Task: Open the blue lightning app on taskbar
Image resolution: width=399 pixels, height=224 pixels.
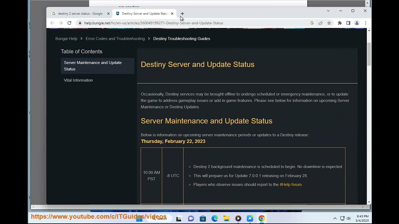Action: (250, 219)
